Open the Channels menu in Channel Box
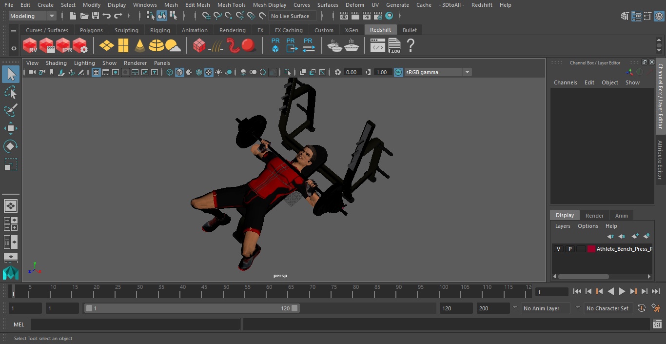The image size is (666, 344). [x=565, y=82]
